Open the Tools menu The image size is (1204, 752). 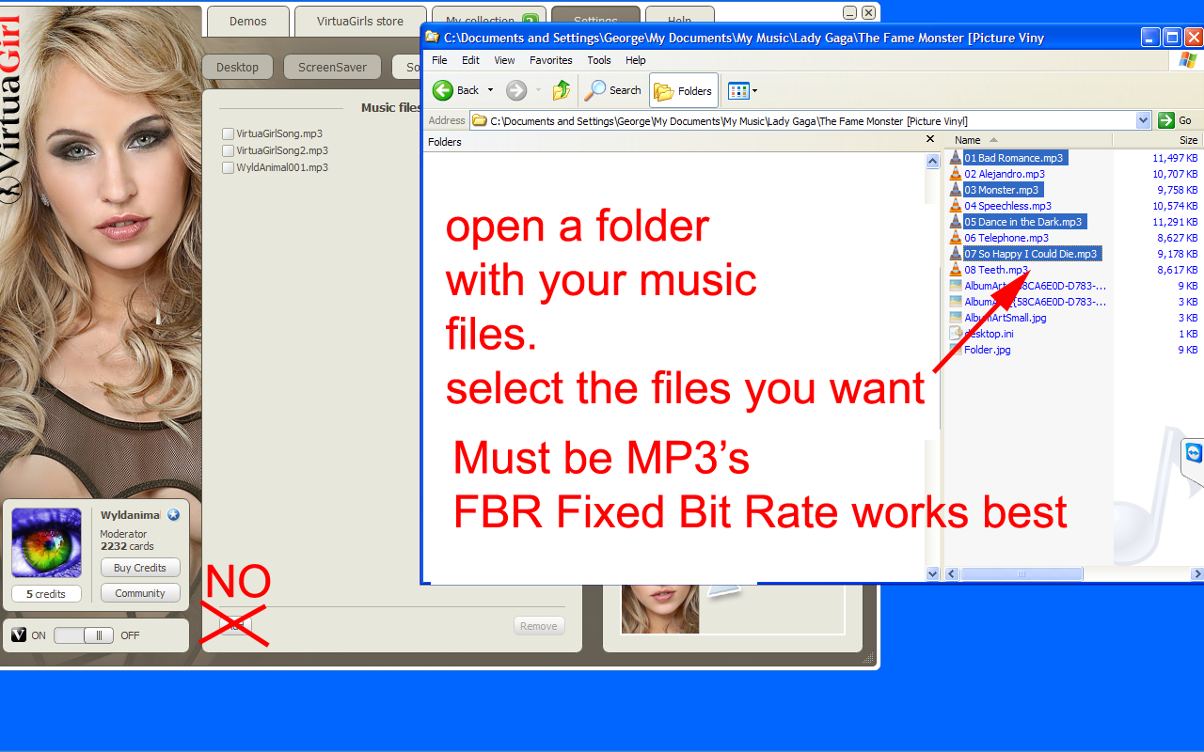pos(599,60)
